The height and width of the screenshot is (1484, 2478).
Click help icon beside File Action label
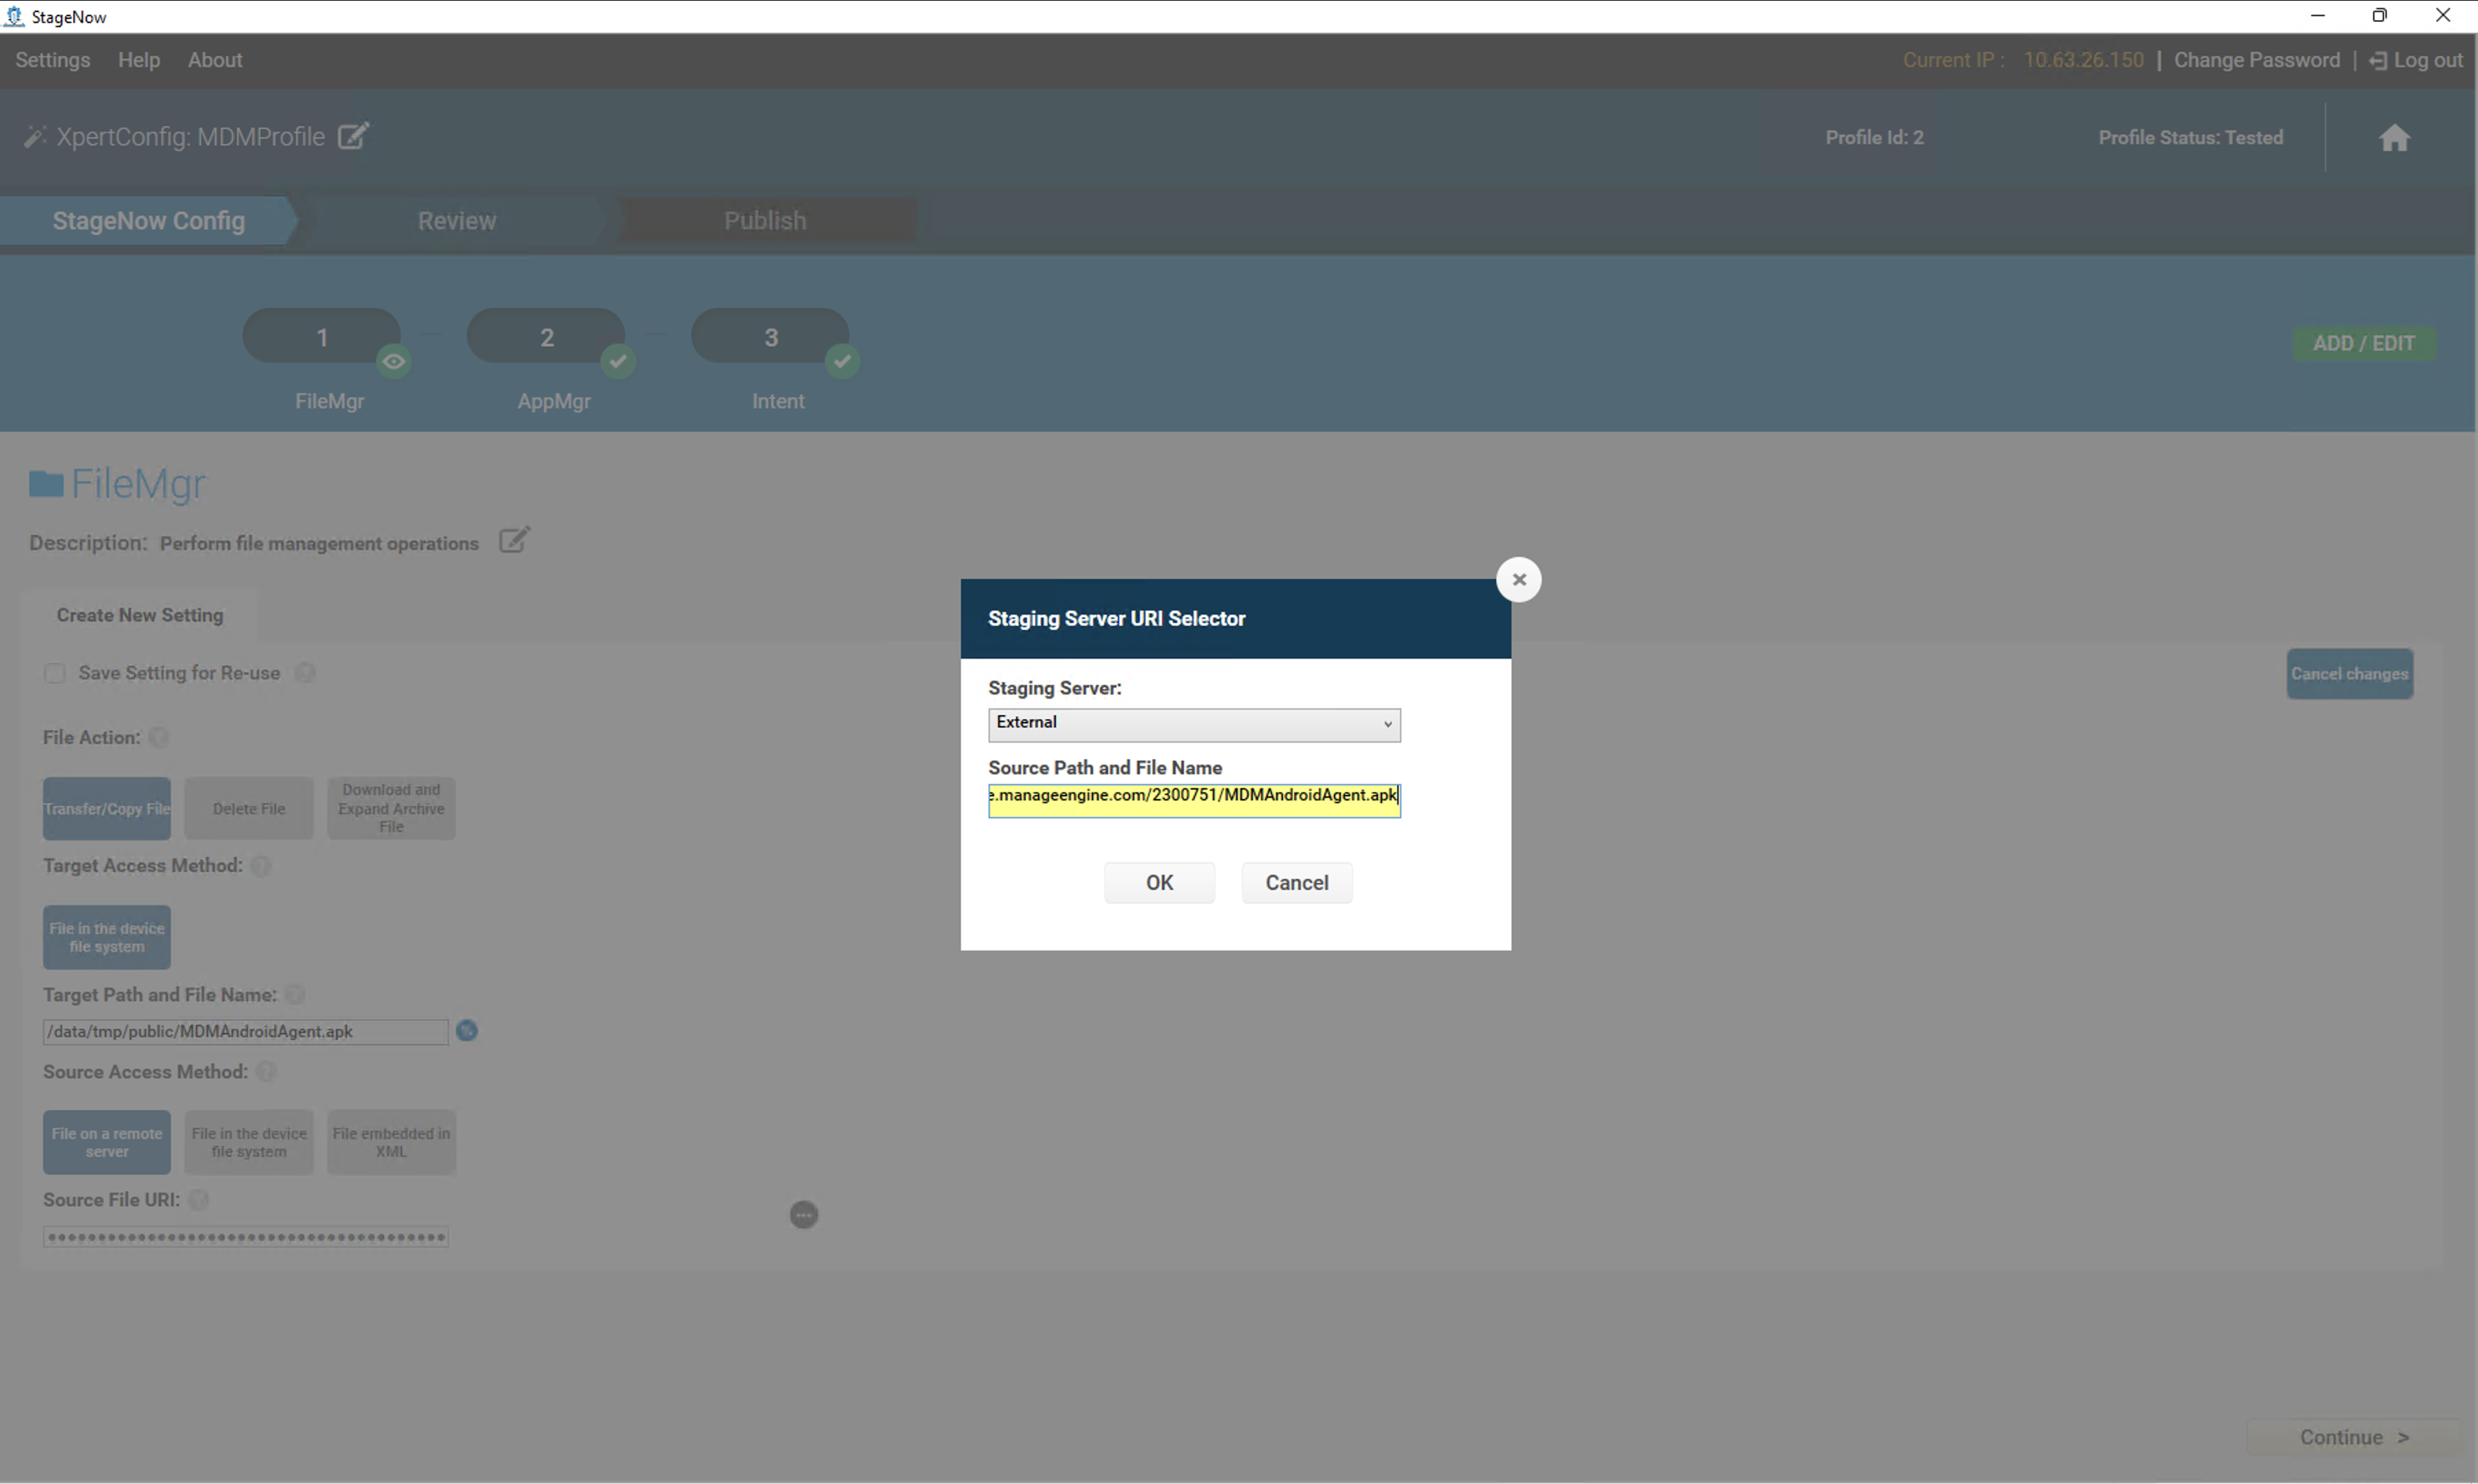coord(159,738)
